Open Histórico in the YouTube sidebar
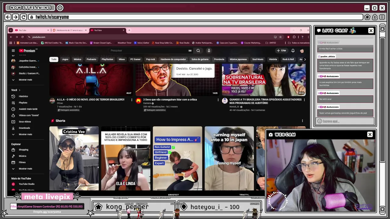The height and width of the screenshot is (219, 390). [23, 96]
